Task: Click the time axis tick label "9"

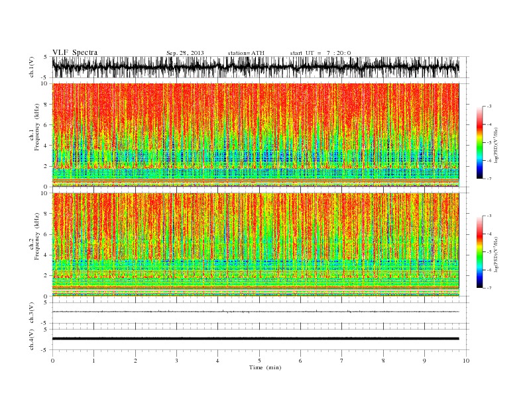Action: [x=424, y=361]
